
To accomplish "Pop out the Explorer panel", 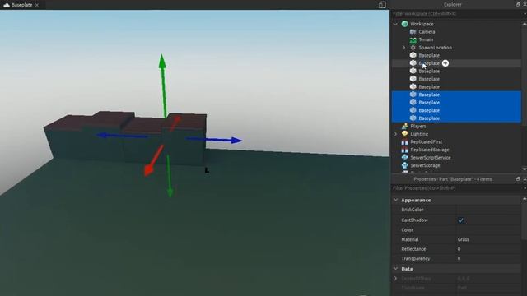I will [518, 4].
